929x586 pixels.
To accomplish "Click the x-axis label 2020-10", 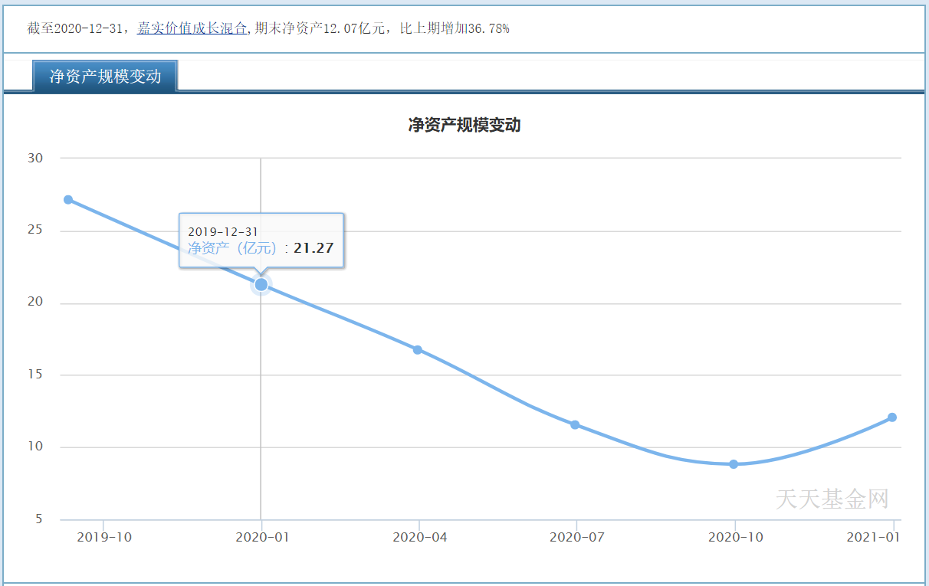I will coord(735,538).
